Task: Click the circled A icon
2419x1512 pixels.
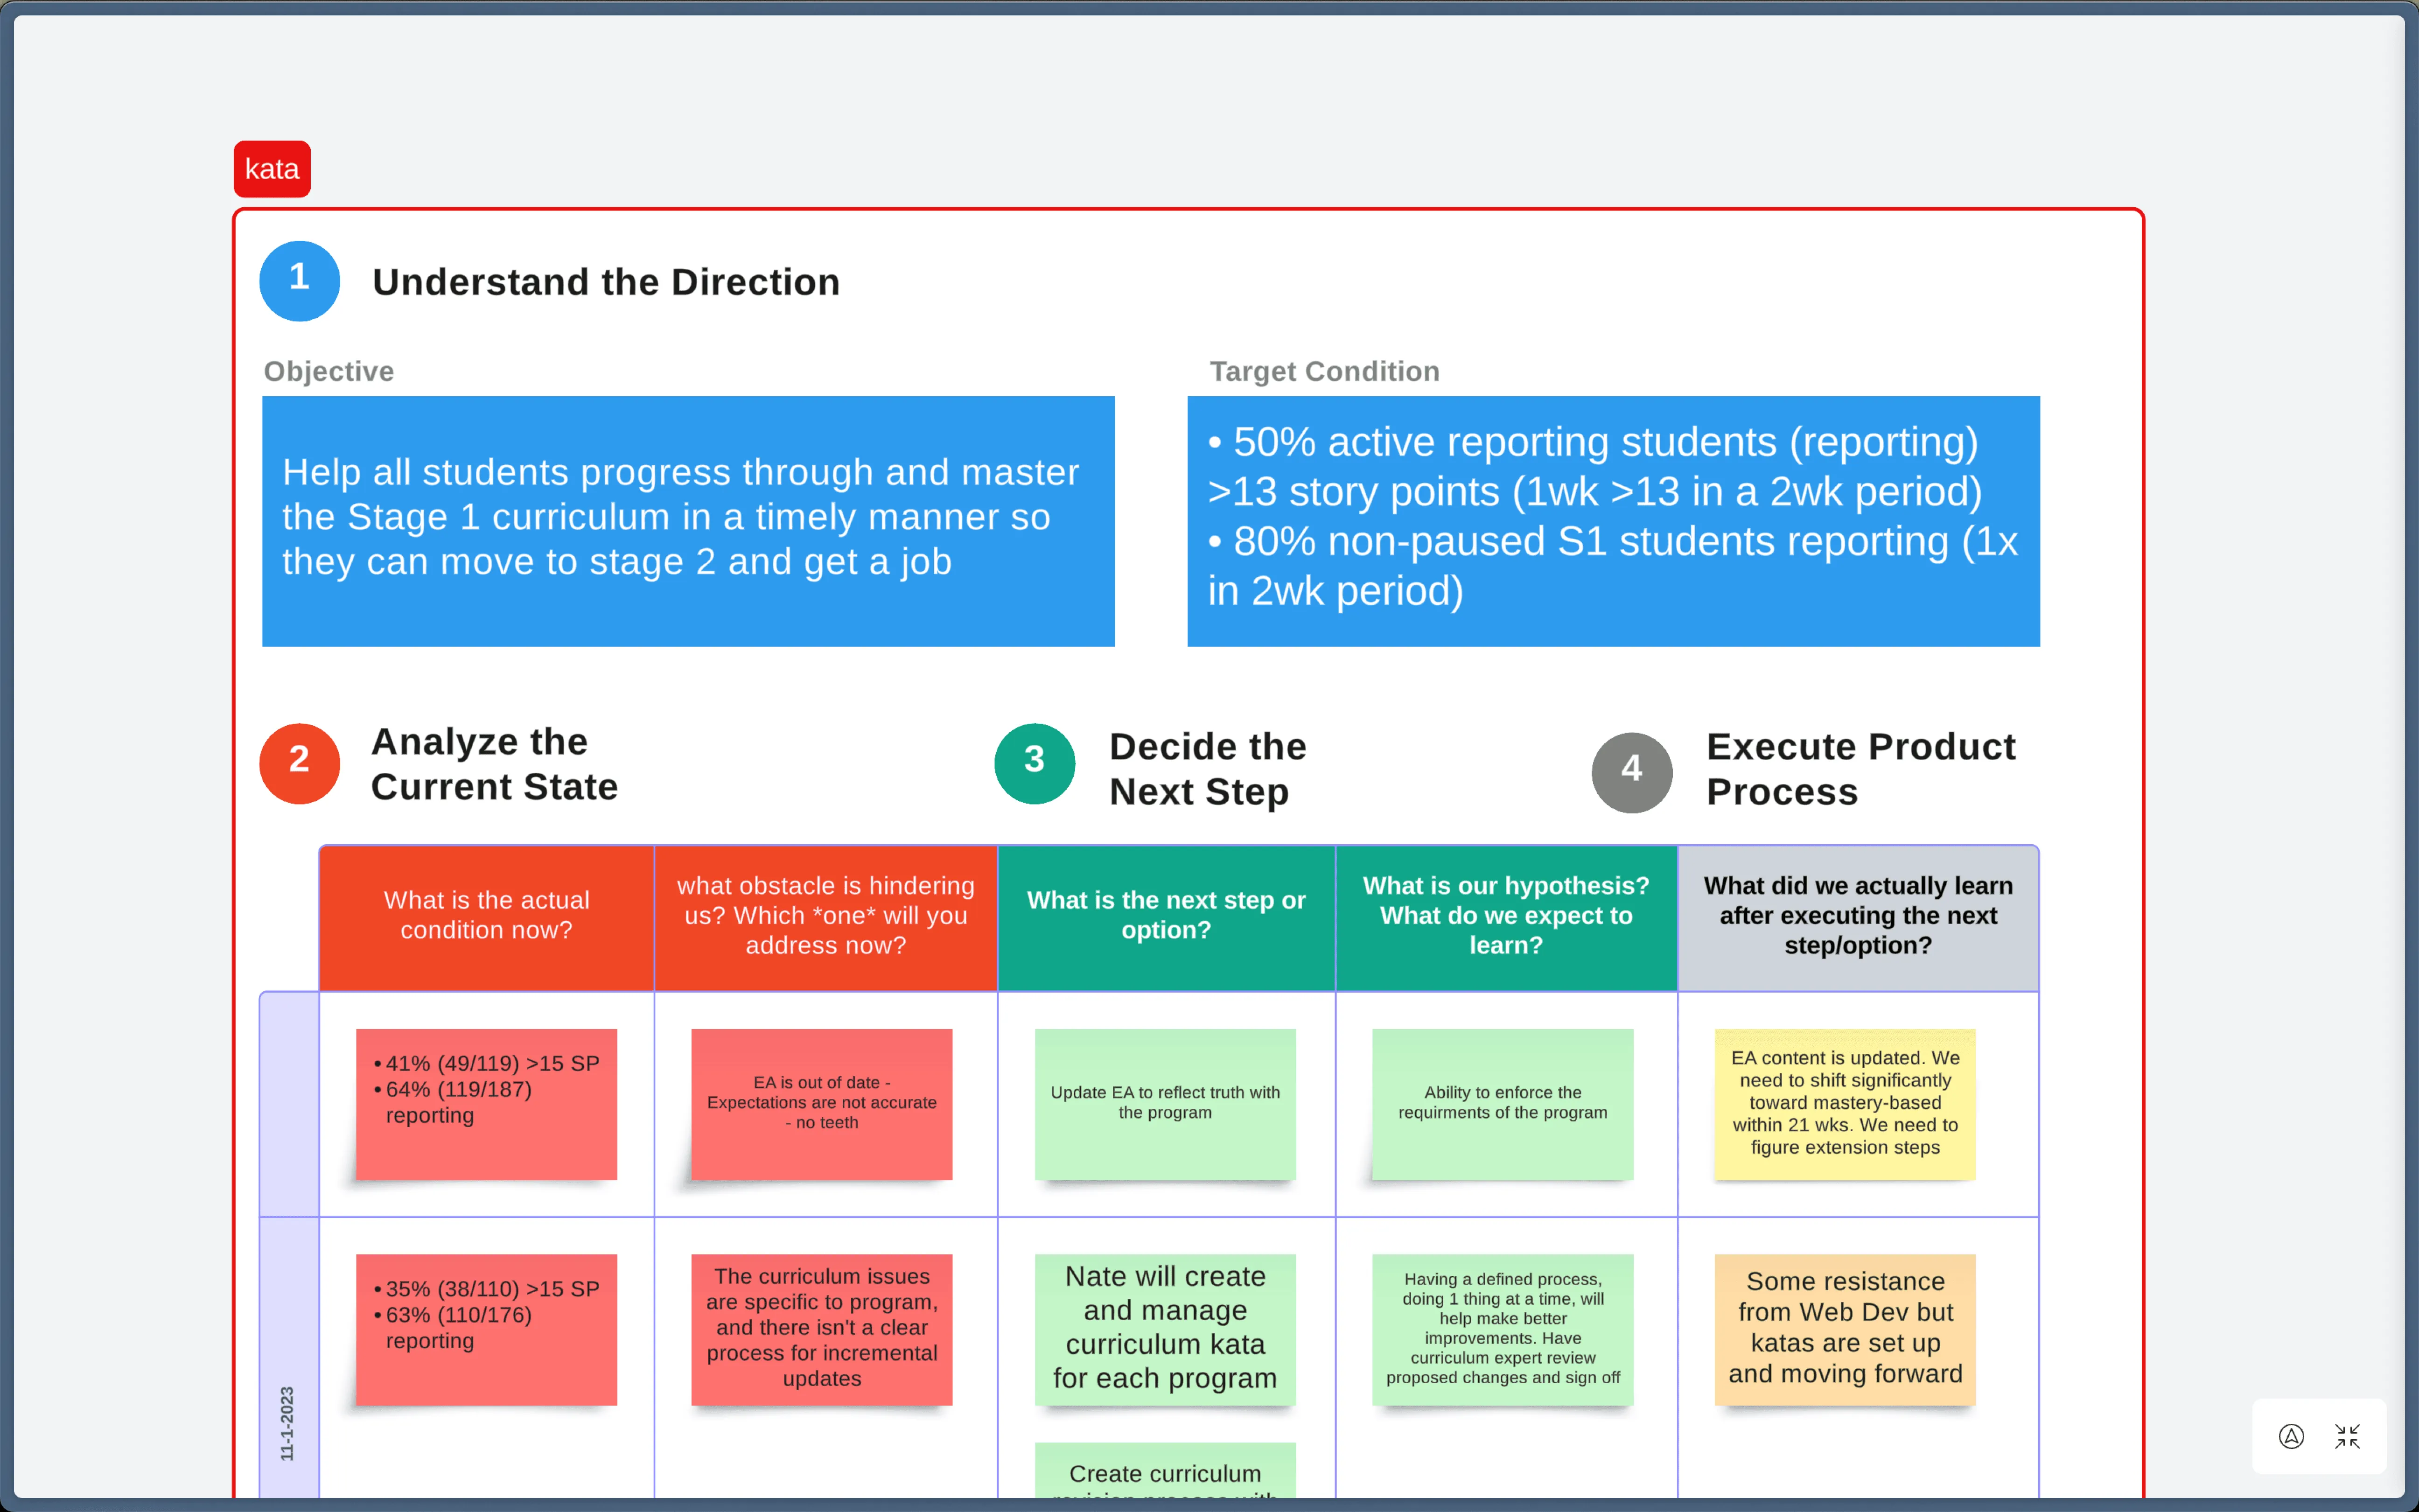Action: [x=2291, y=1436]
